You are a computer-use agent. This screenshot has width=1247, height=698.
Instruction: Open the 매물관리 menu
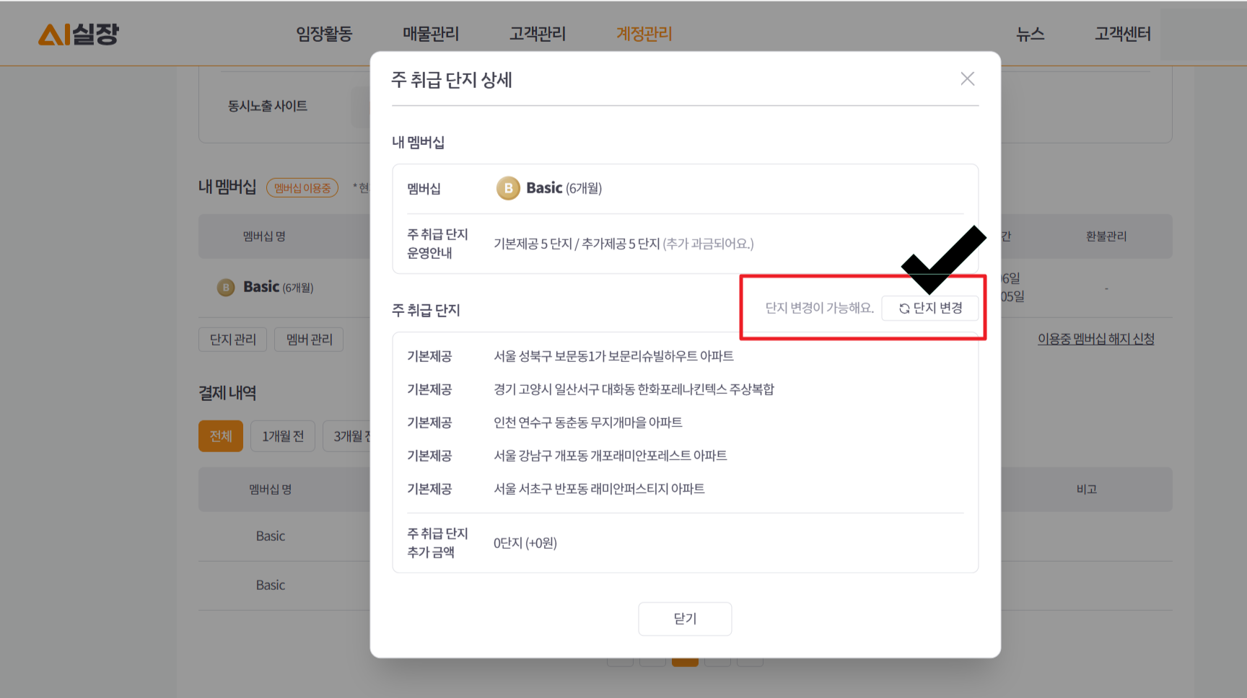click(x=431, y=34)
